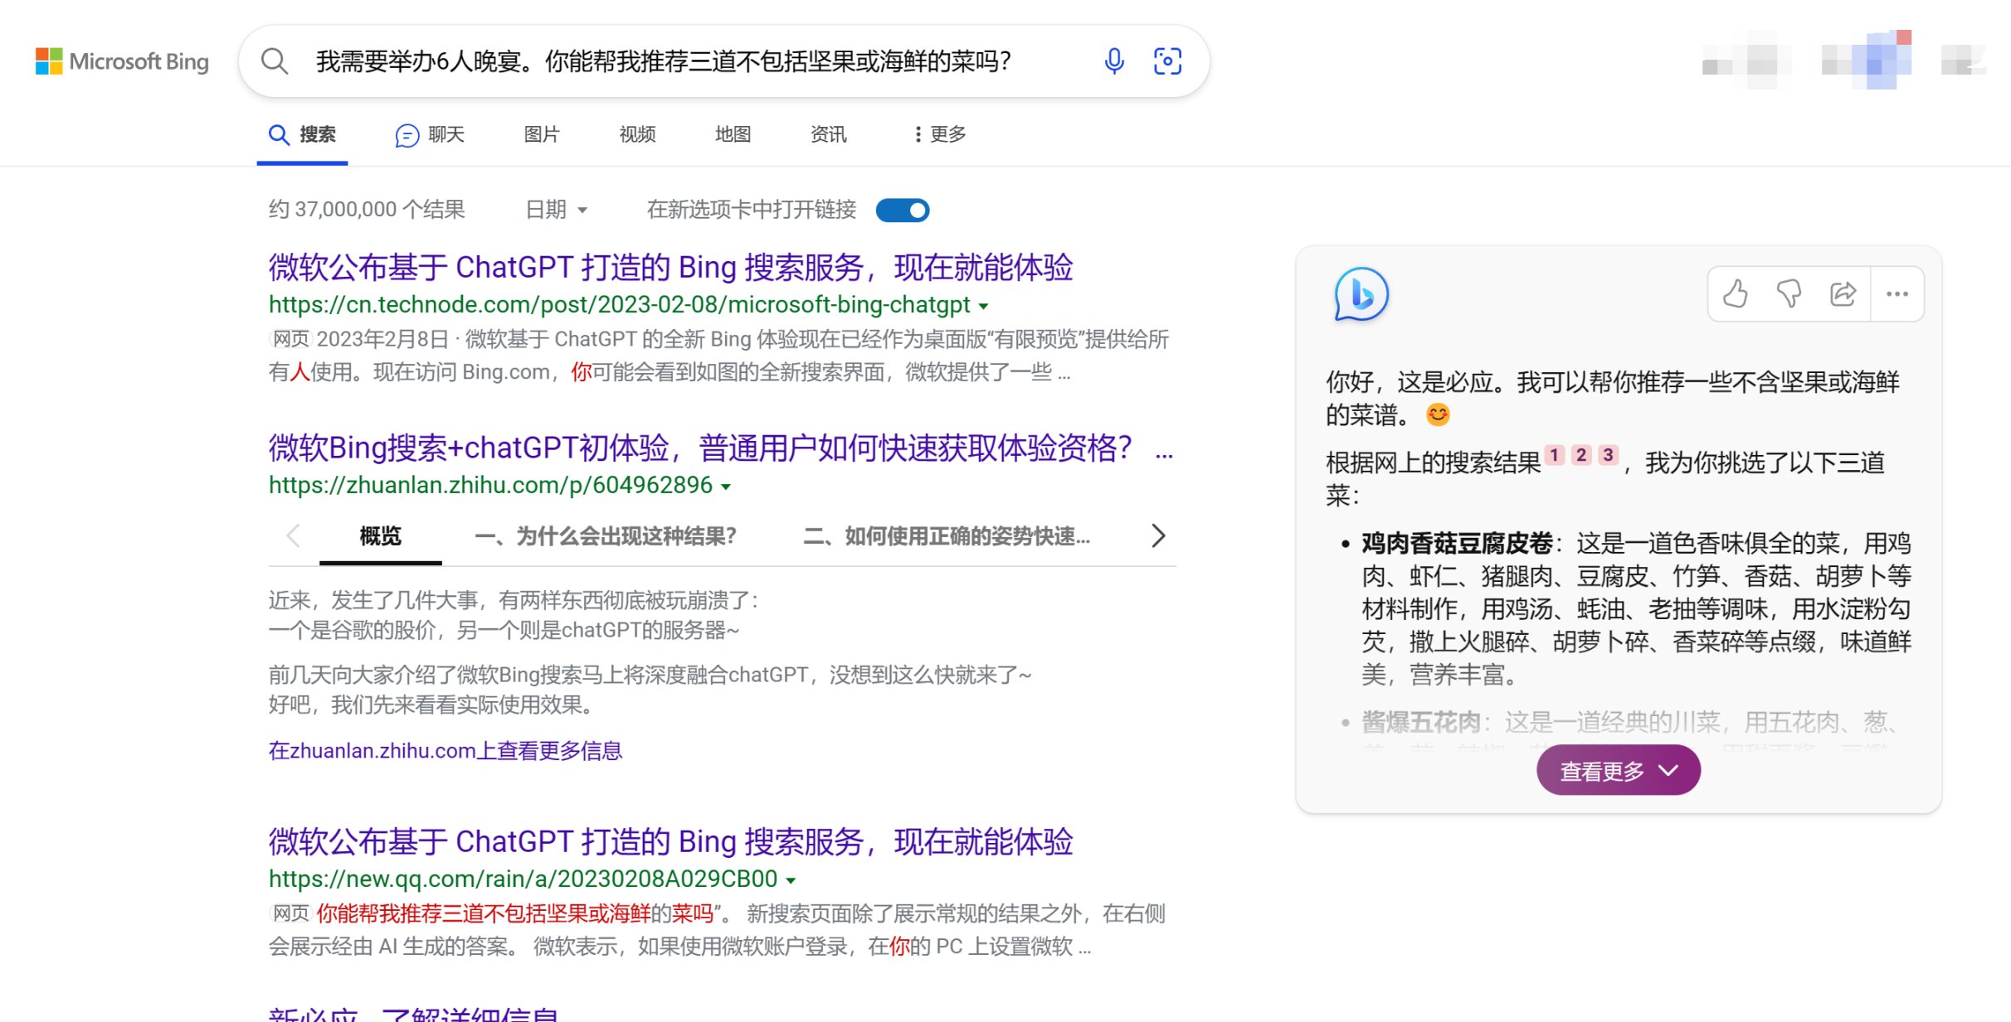Open the 更多 menu in navigation

[940, 134]
